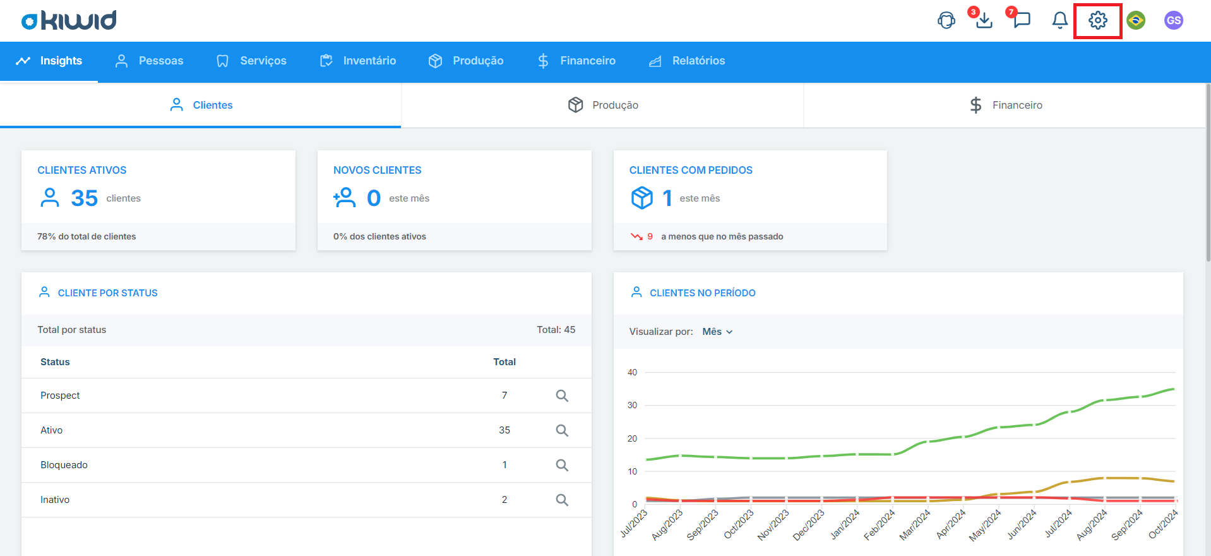Click the Jul/2023 axis label
This screenshot has width=1211, height=556.
tap(634, 523)
